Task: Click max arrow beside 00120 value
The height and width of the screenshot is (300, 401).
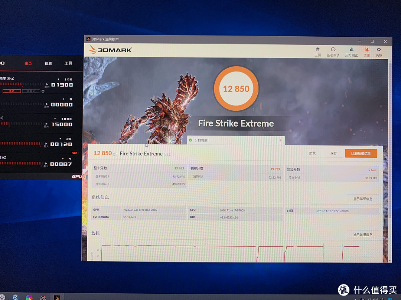Action: pos(46,144)
